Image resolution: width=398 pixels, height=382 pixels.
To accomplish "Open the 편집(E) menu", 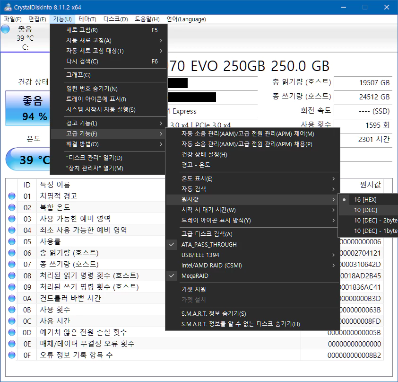I will pyautogui.click(x=37, y=19).
